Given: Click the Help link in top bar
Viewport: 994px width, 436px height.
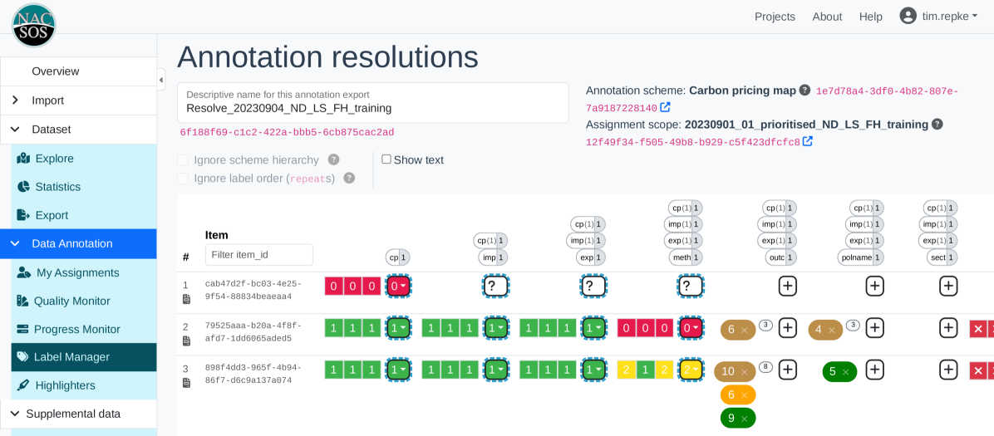Looking at the screenshot, I should [870, 17].
